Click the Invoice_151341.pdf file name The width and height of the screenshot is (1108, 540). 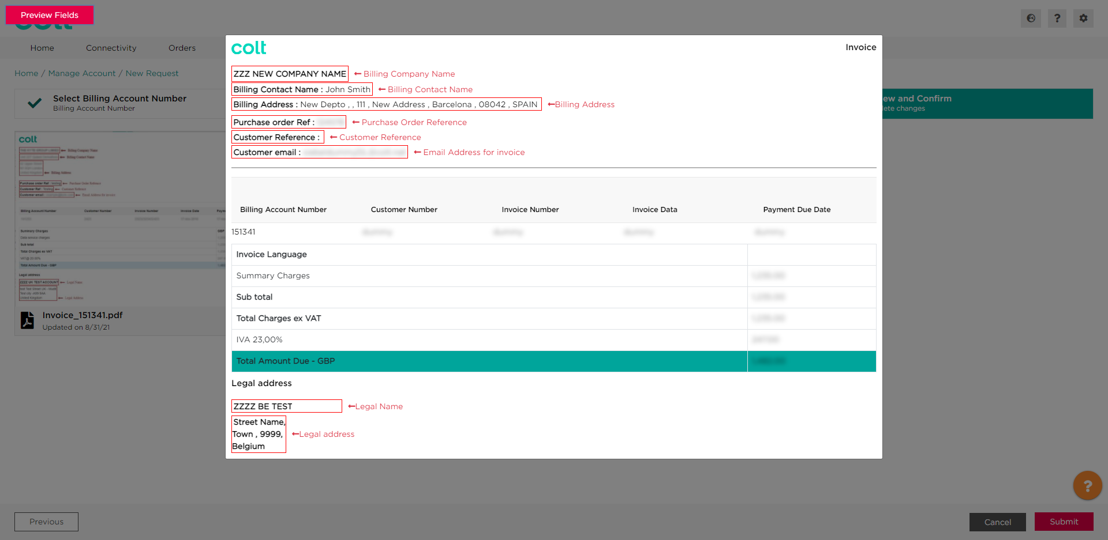[x=83, y=315]
